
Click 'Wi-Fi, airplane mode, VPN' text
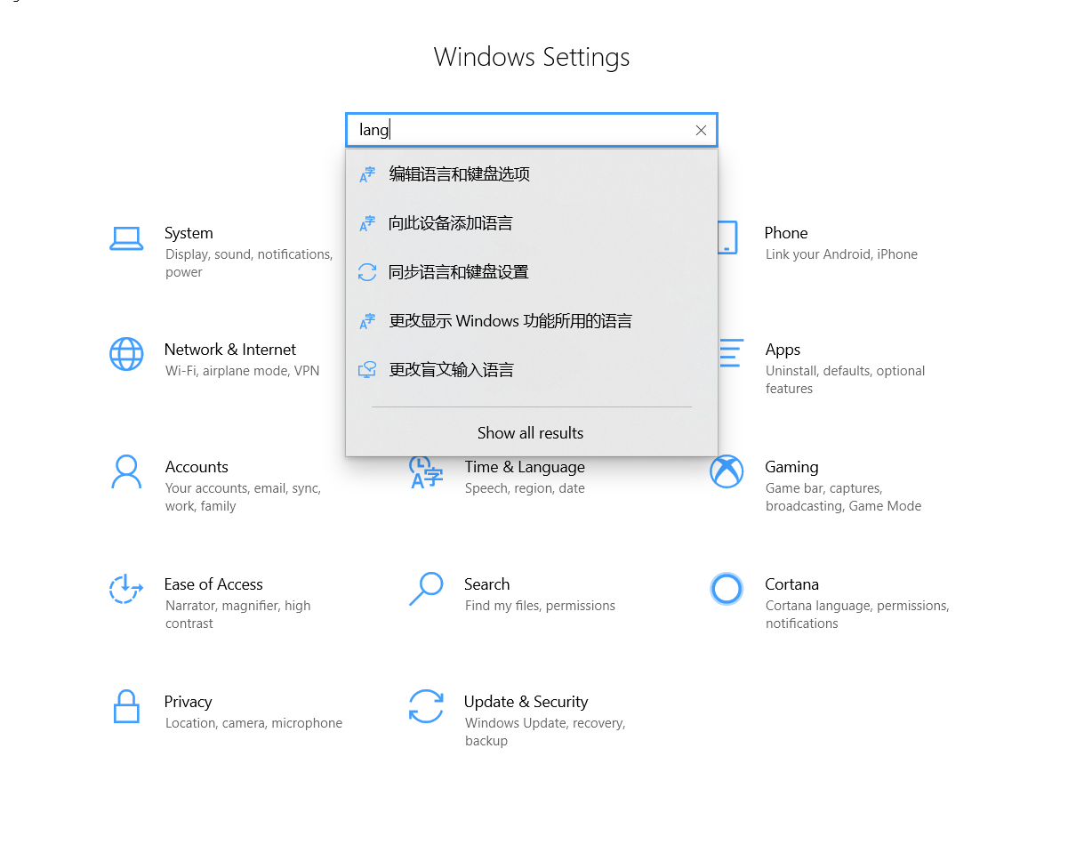coord(242,371)
